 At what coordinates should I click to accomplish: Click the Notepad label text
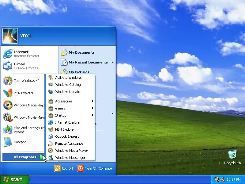pyautogui.click(x=20, y=142)
